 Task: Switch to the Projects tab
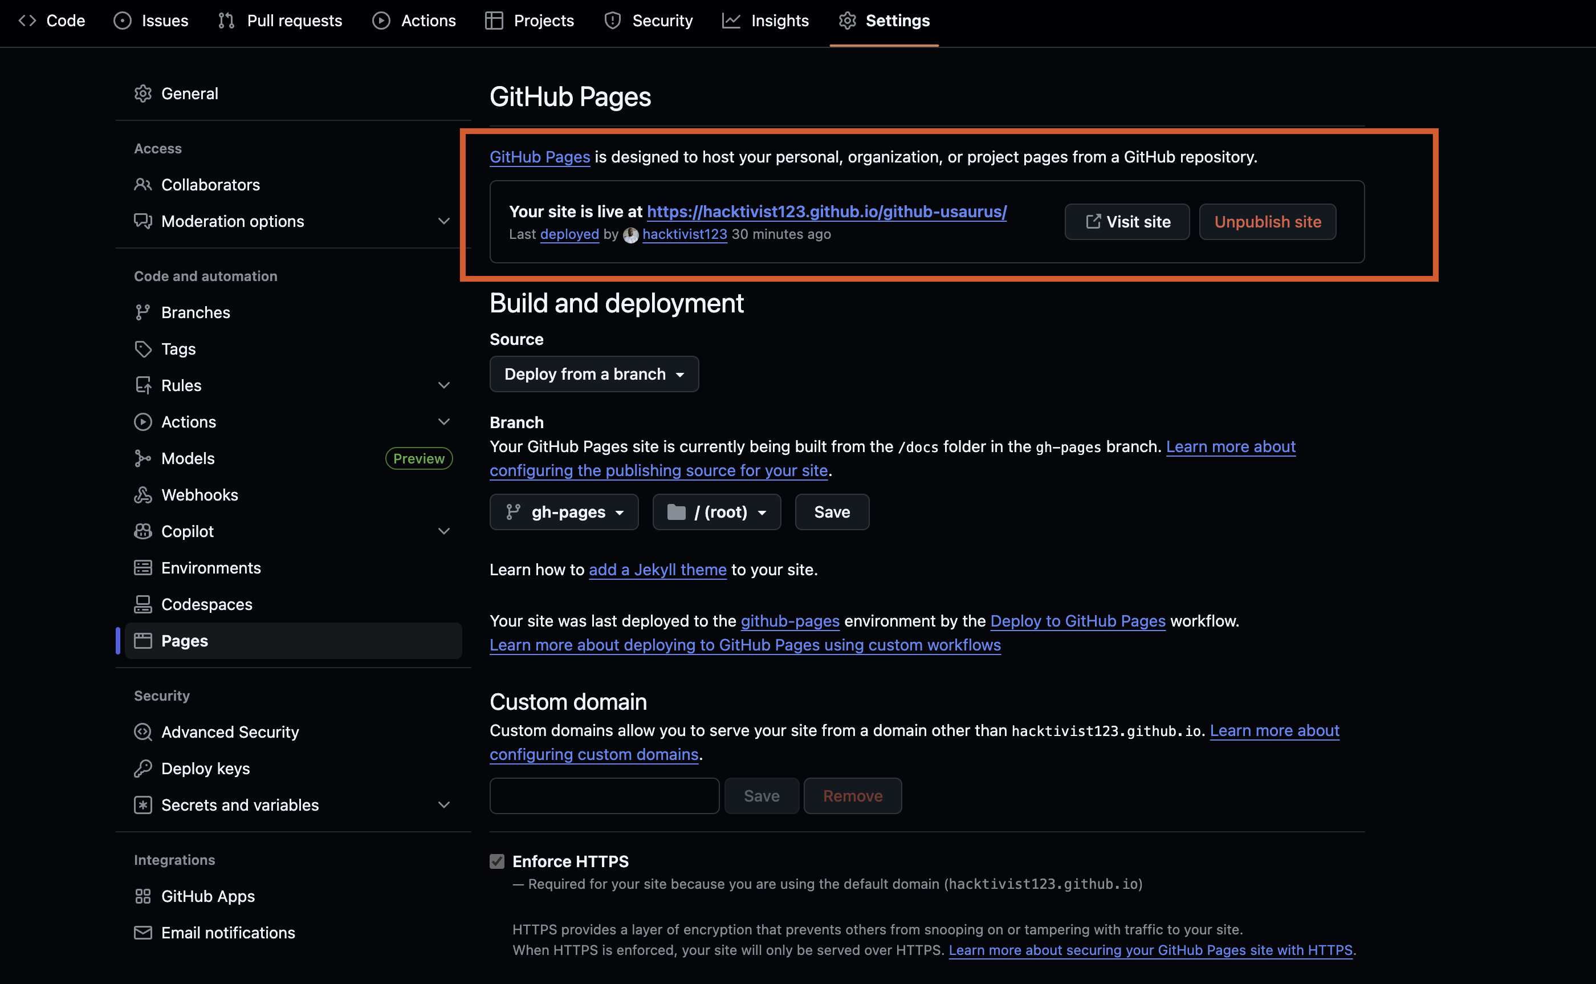(530, 21)
